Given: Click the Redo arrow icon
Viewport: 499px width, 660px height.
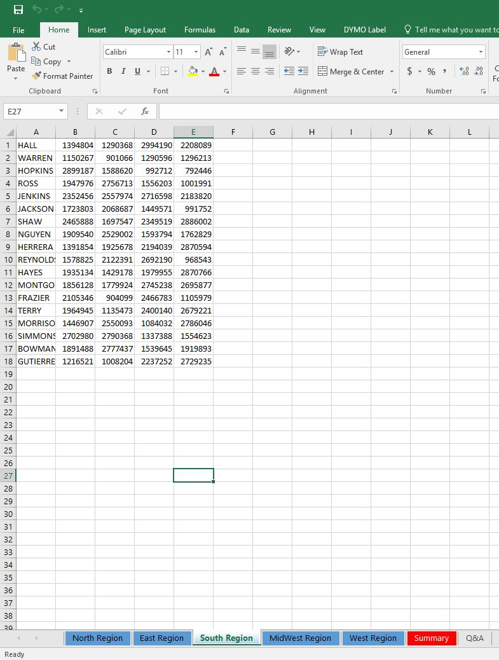Looking at the screenshot, I should [x=59, y=10].
